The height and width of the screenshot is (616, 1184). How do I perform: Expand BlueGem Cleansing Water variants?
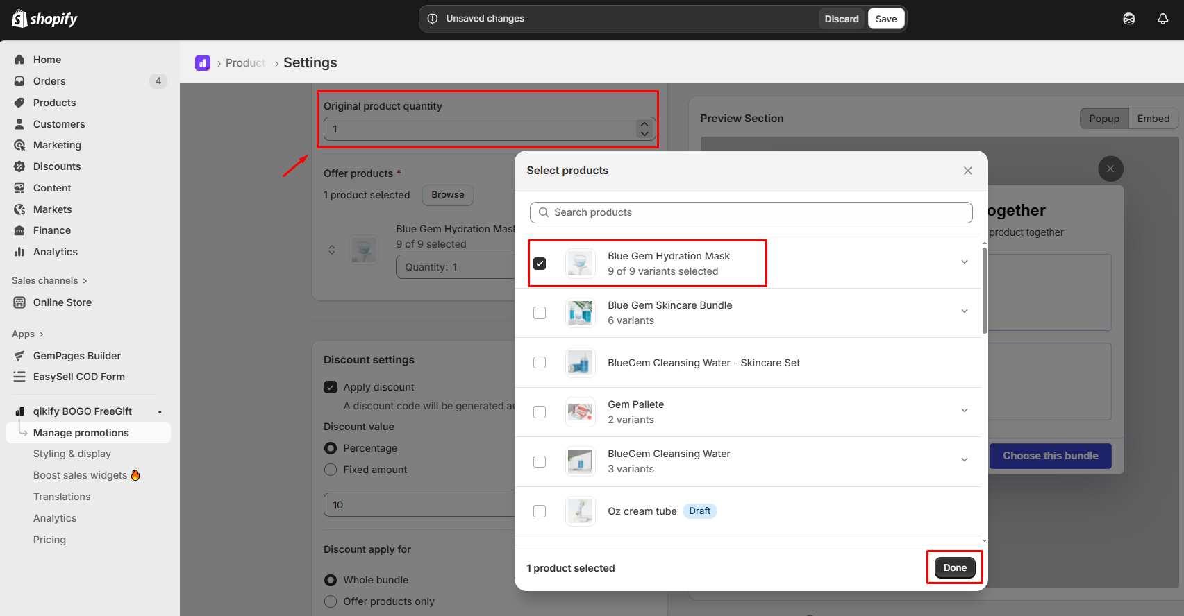point(964,460)
